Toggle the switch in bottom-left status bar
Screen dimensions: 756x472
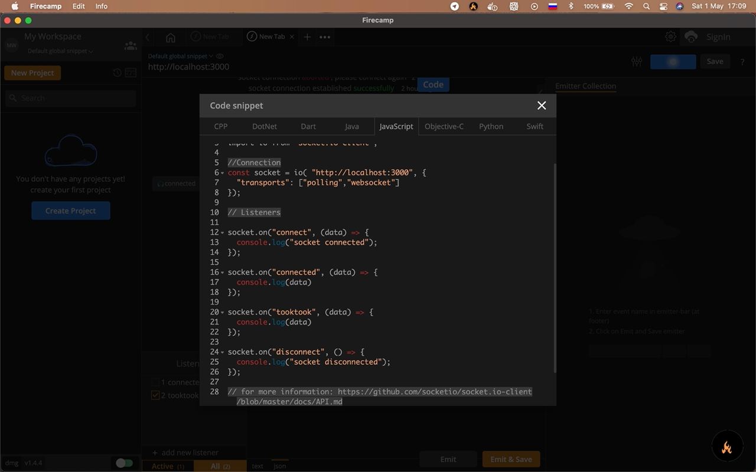(124, 463)
